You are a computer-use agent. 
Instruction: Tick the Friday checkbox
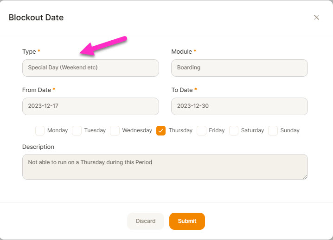(201, 130)
